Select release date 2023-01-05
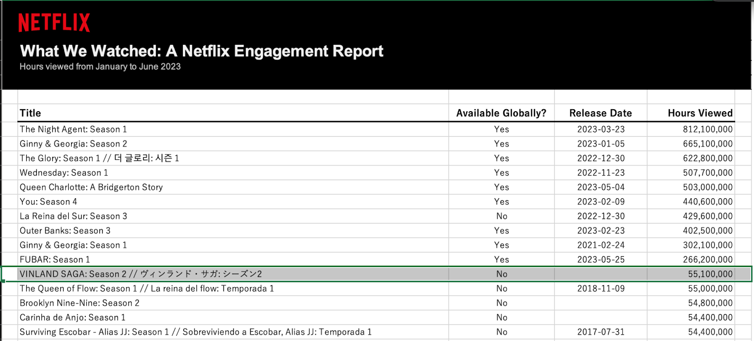 [601, 144]
